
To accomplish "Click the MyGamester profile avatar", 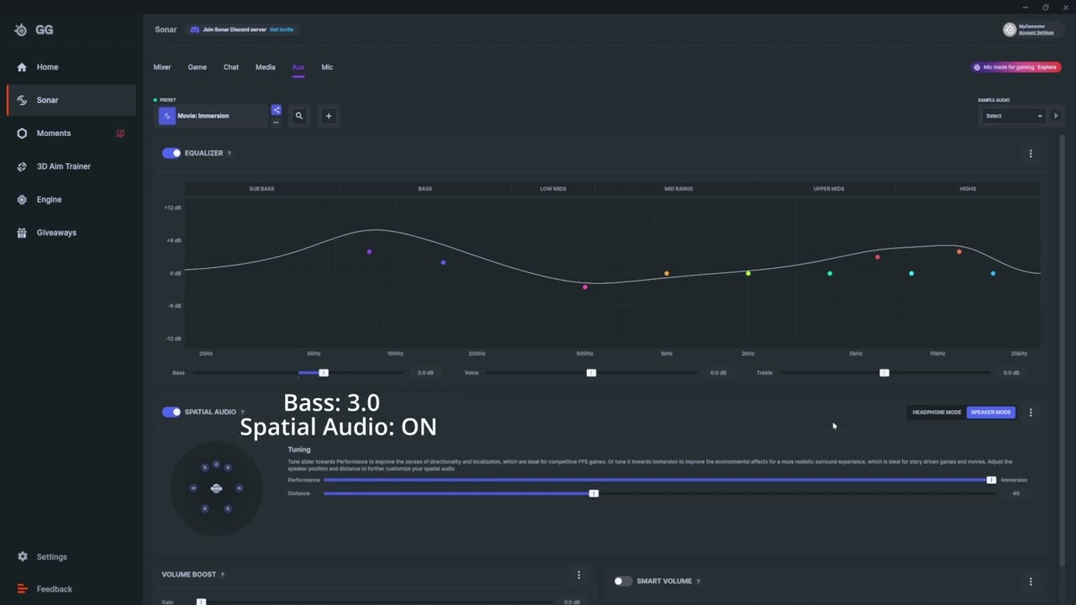I will (1010, 29).
